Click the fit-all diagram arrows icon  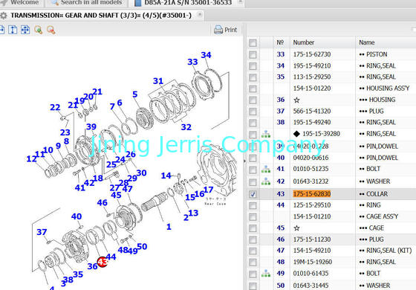(25, 30)
